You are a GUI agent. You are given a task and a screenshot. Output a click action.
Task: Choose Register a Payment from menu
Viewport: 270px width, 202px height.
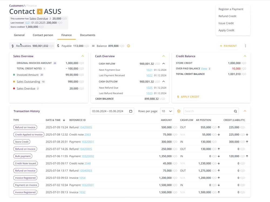tap(231, 9)
